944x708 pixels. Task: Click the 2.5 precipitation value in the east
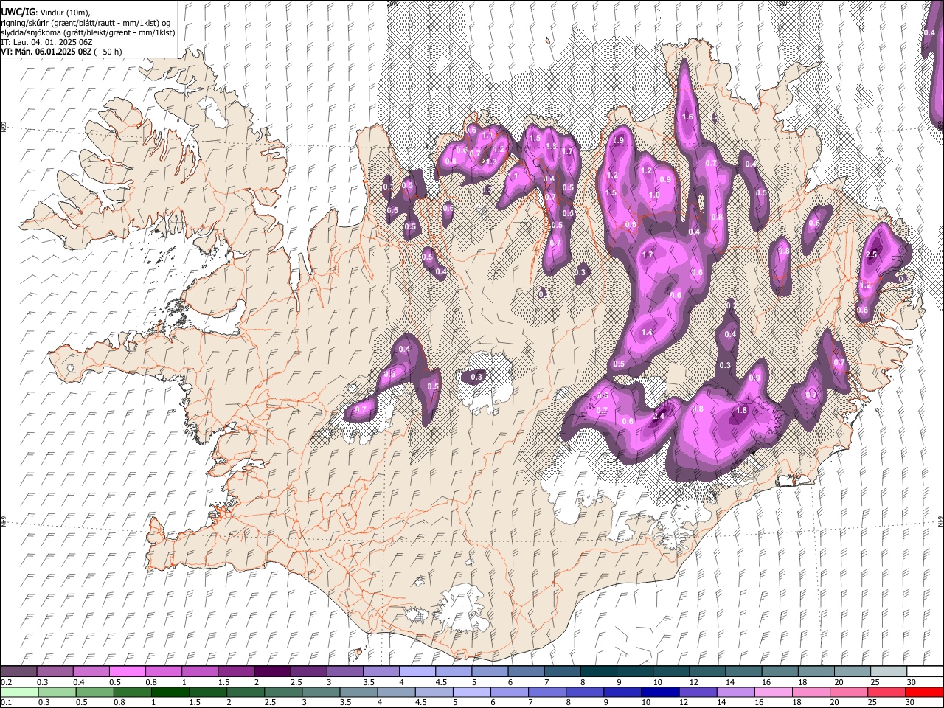(871, 254)
